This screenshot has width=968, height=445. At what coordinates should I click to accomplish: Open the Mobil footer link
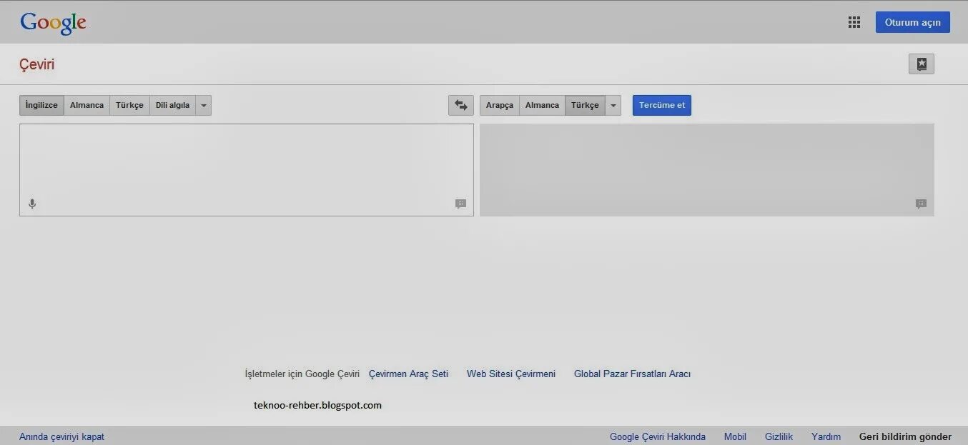pyautogui.click(x=735, y=436)
